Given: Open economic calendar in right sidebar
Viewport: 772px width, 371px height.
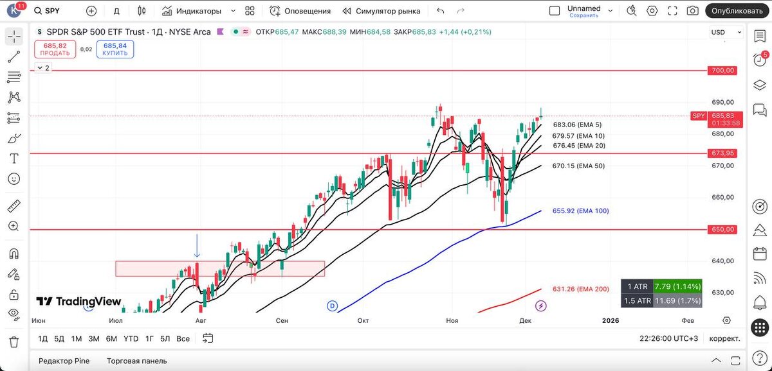Looking at the screenshot, I should coord(759,253).
